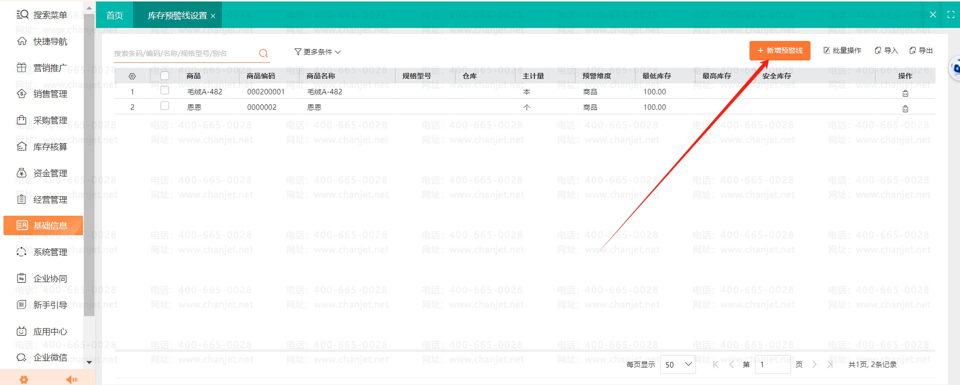Expand the 更多条件 filter dropdown
This screenshot has height=385, width=960.
click(x=318, y=52)
